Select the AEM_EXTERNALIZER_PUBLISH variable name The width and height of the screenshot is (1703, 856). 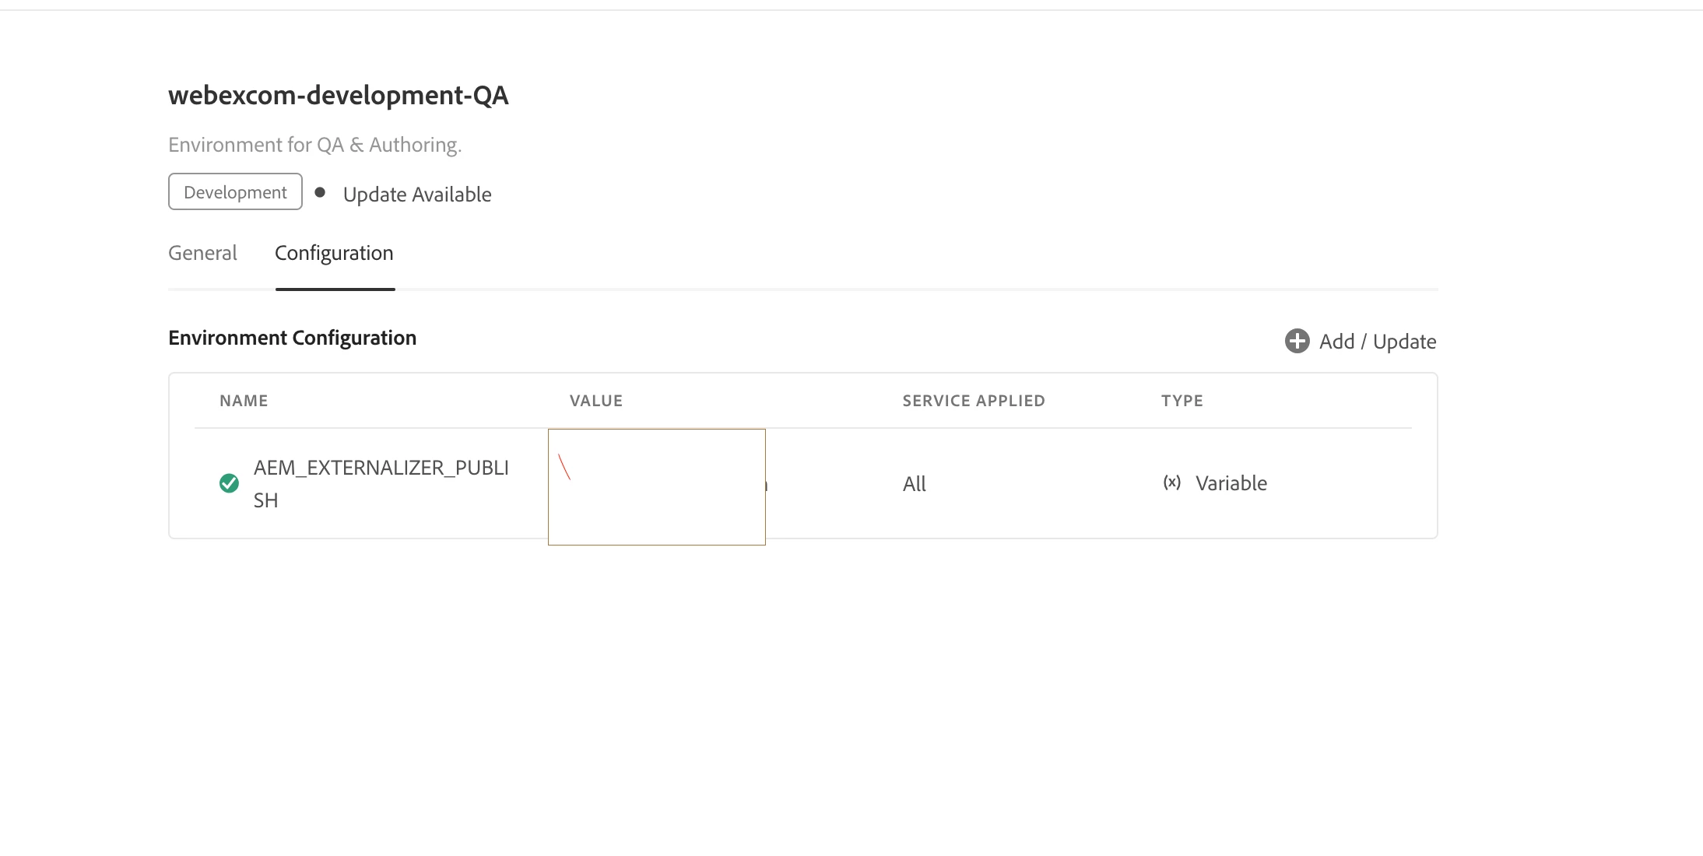tap(381, 483)
